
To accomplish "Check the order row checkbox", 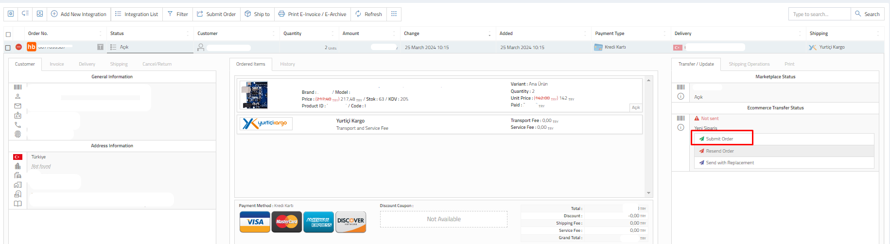I will point(8,48).
